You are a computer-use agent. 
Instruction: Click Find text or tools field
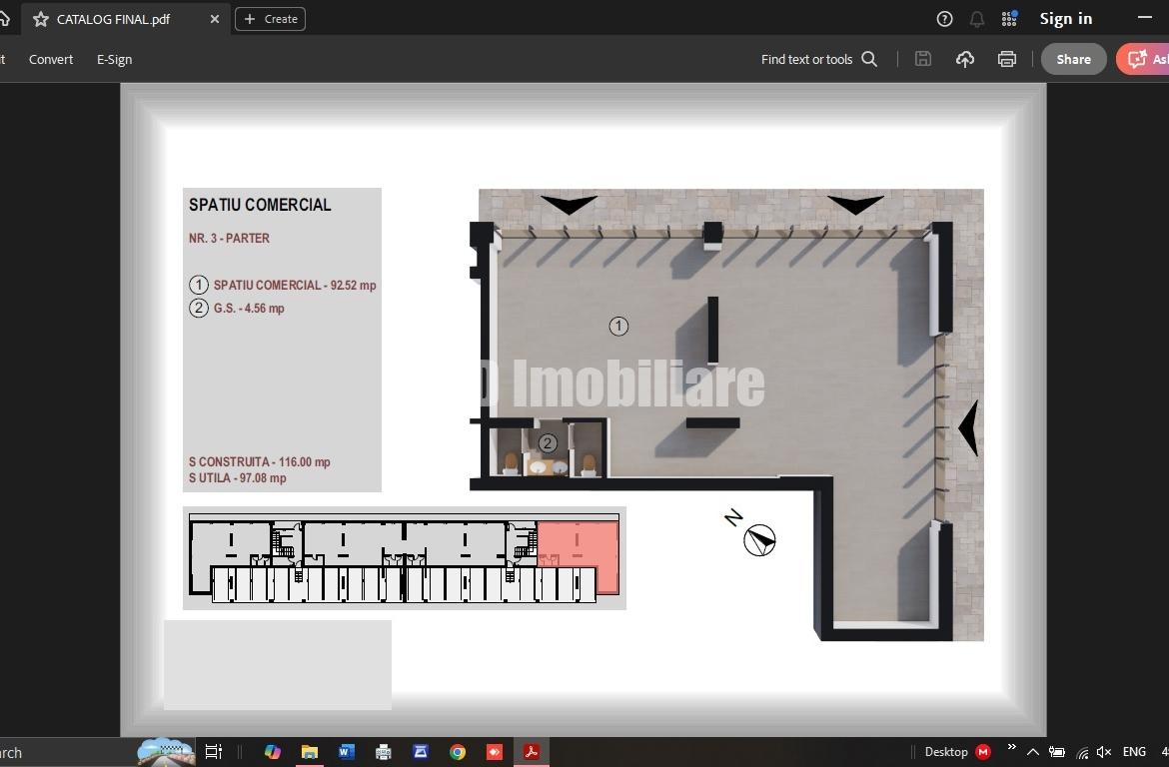[806, 59]
